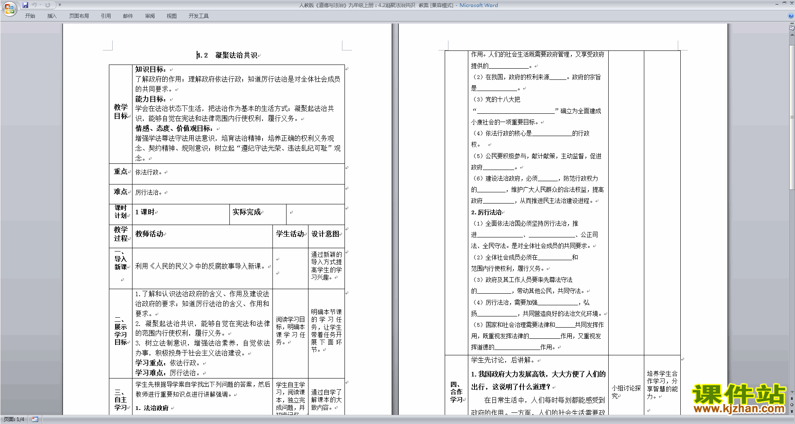795x424 pixels.
Task: Go to next page browse button
Action: 792,411
